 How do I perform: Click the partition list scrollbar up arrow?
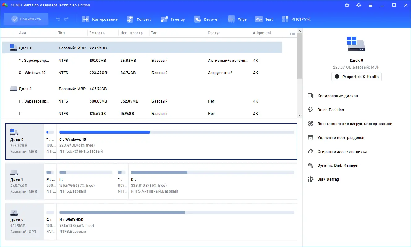click(x=299, y=31)
